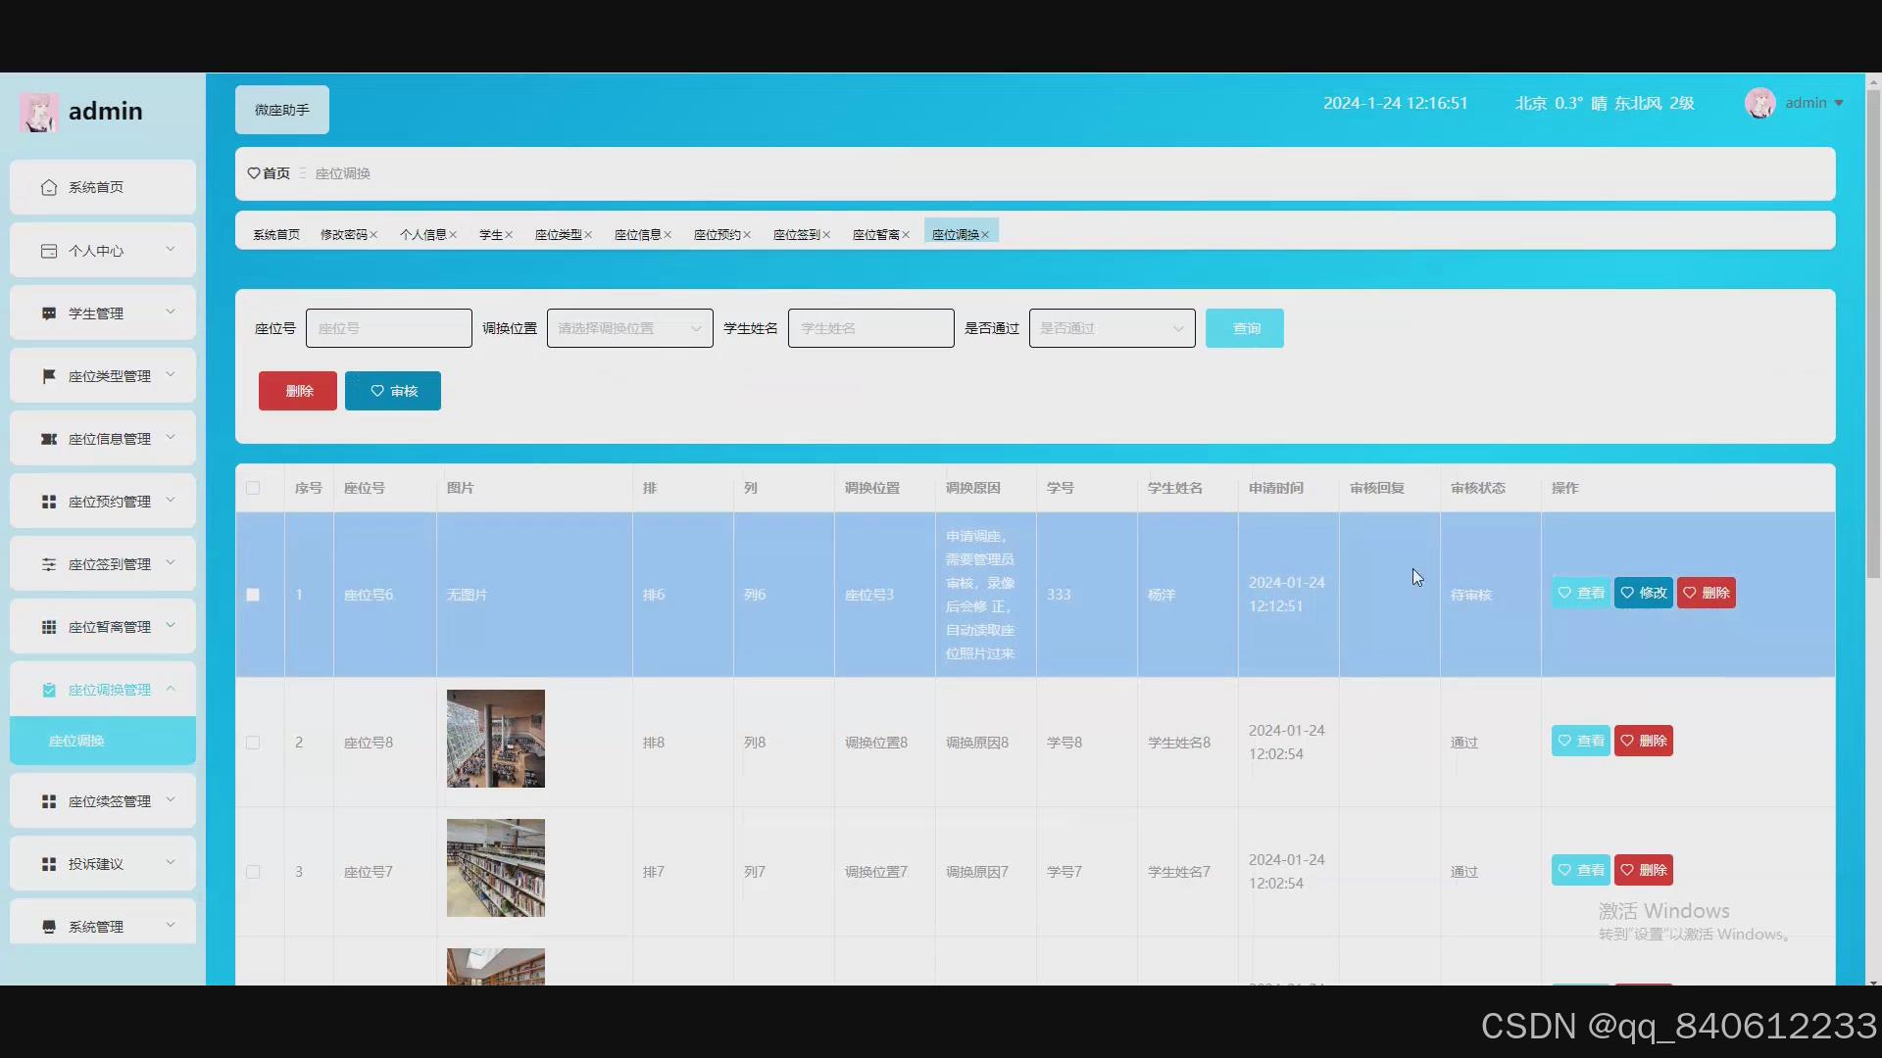
Task: Tick the select-all checkbox in table header
Action: coord(253,488)
